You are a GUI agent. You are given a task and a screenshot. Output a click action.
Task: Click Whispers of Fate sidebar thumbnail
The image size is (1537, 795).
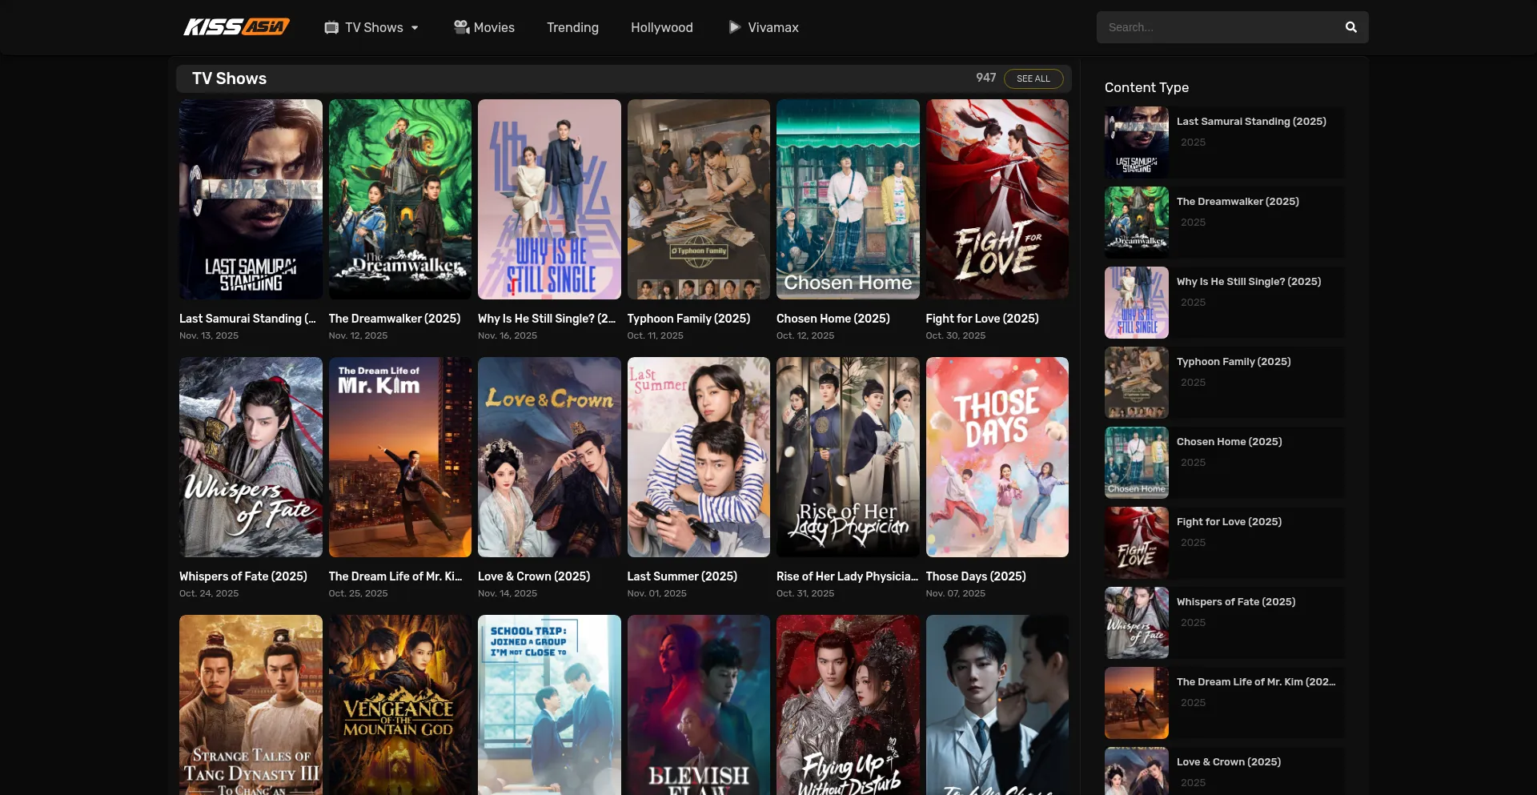[1136, 623]
